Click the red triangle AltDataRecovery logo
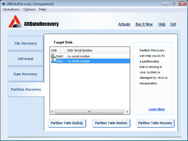 pos(15,21)
